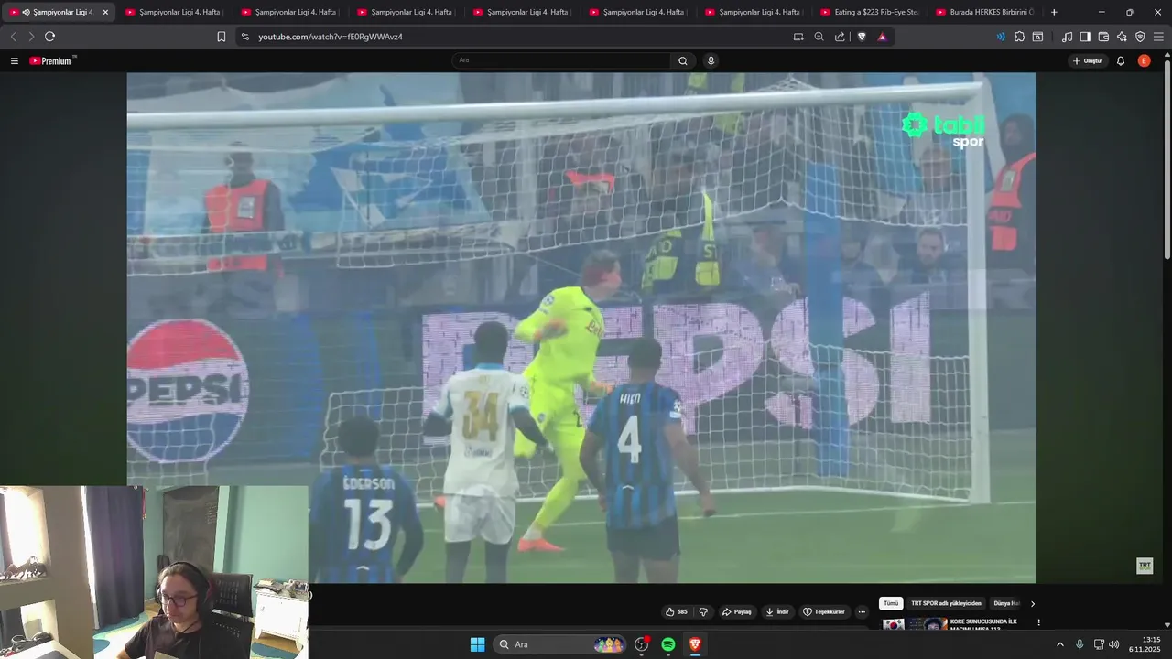Viewport: 1172px width, 659px height.
Task: Show hidden system tray icons chevron
Action: [x=1060, y=644]
